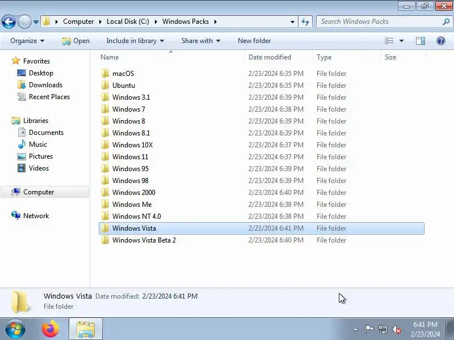Select the Windows 10X folder icon
This screenshot has height=340, width=454.
click(x=105, y=144)
